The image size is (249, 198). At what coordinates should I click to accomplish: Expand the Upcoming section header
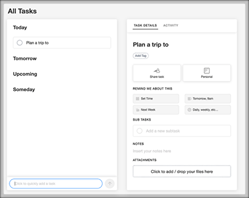pos(25,74)
